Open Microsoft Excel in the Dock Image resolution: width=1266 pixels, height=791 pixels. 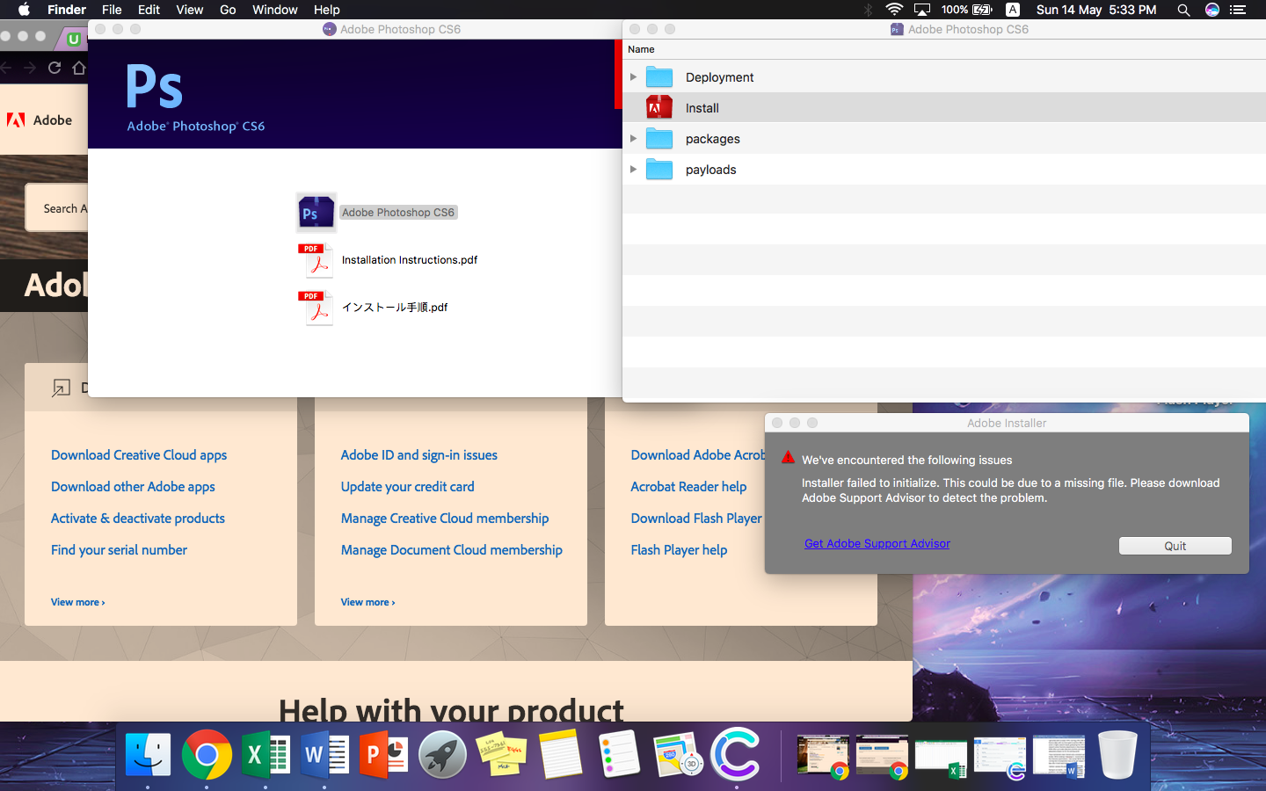click(266, 754)
